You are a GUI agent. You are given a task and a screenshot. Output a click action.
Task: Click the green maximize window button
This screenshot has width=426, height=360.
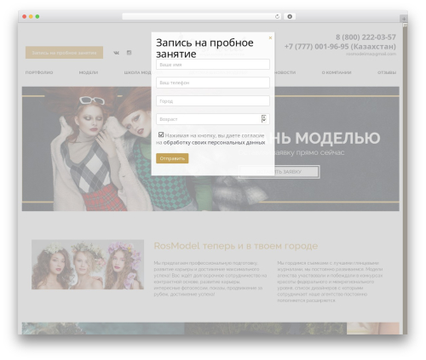pyautogui.click(x=37, y=17)
